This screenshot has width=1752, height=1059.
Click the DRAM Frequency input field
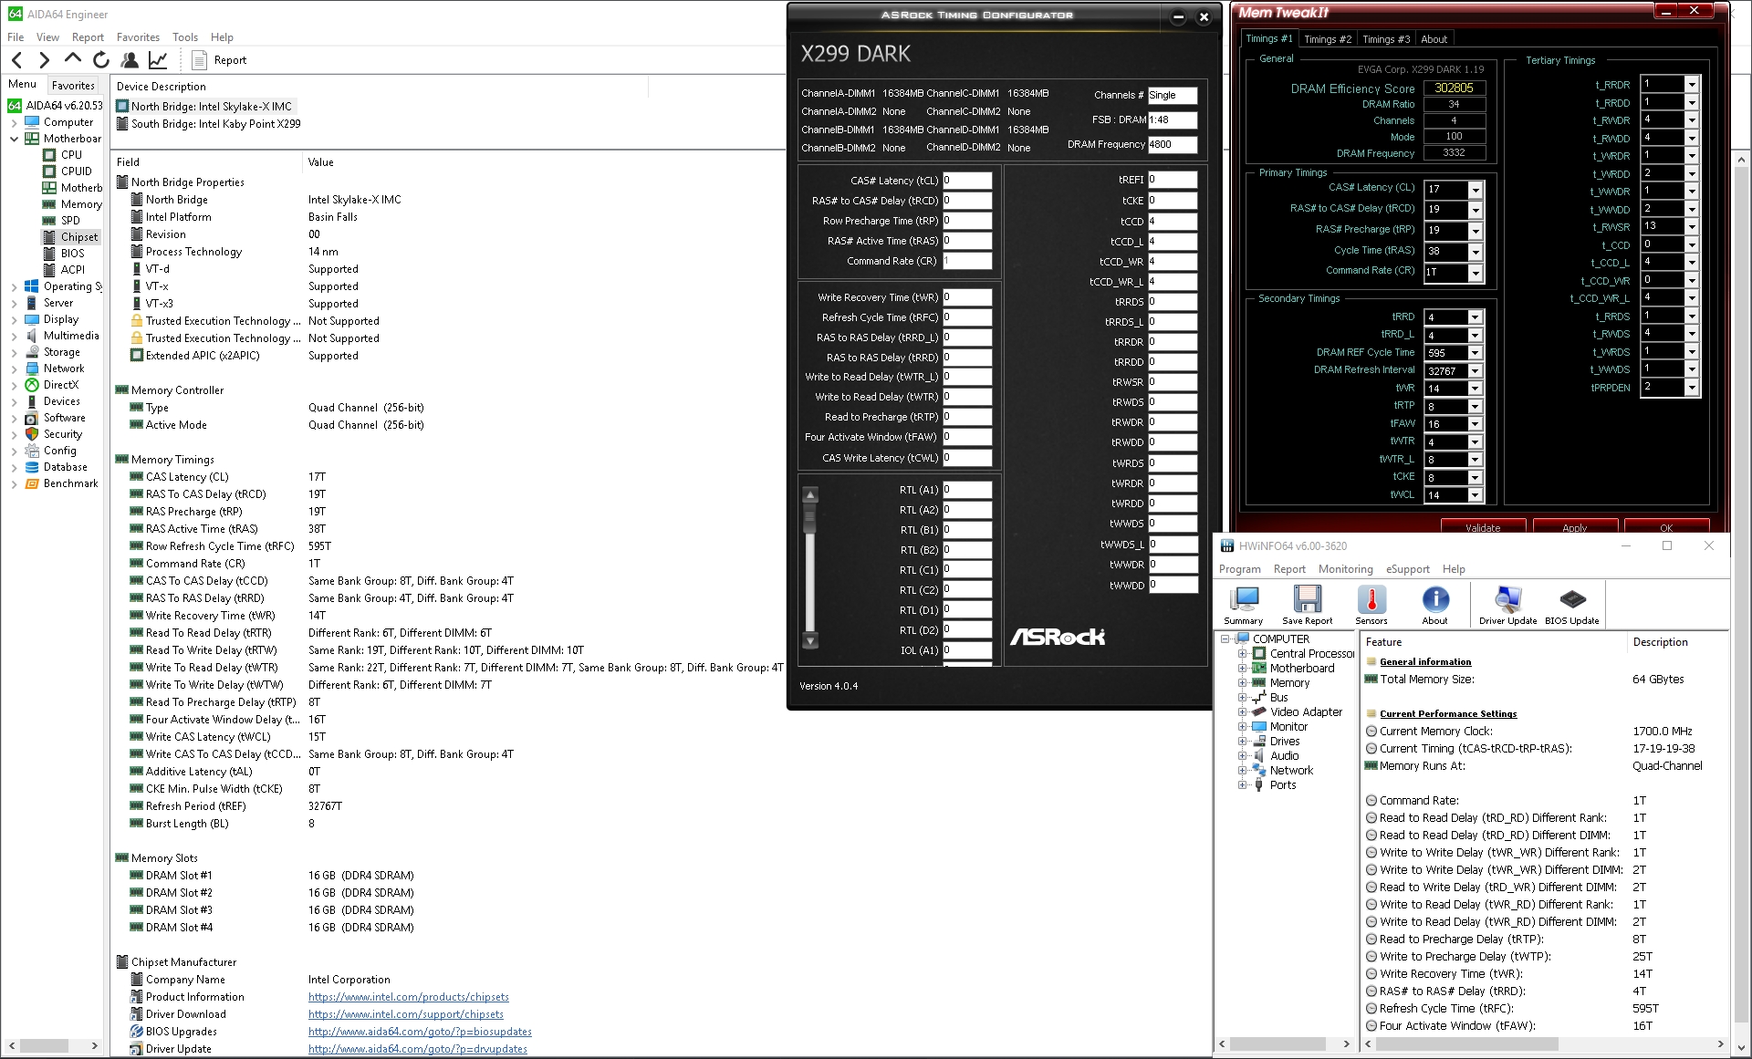(x=1172, y=144)
